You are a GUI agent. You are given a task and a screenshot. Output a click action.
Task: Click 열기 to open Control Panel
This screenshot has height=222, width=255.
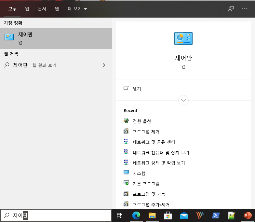tap(137, 89)
